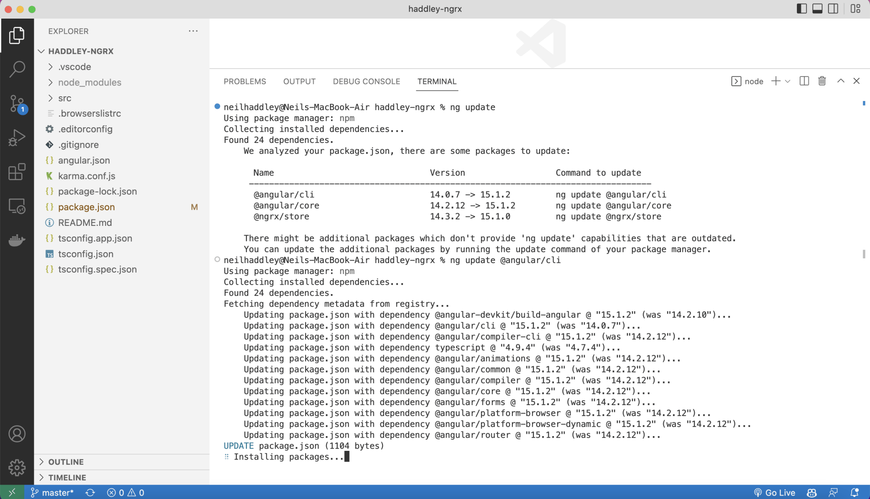This screenshot has width=870, height=499.
Task: Close the terminal panel
Action: (x=857, y=81)
